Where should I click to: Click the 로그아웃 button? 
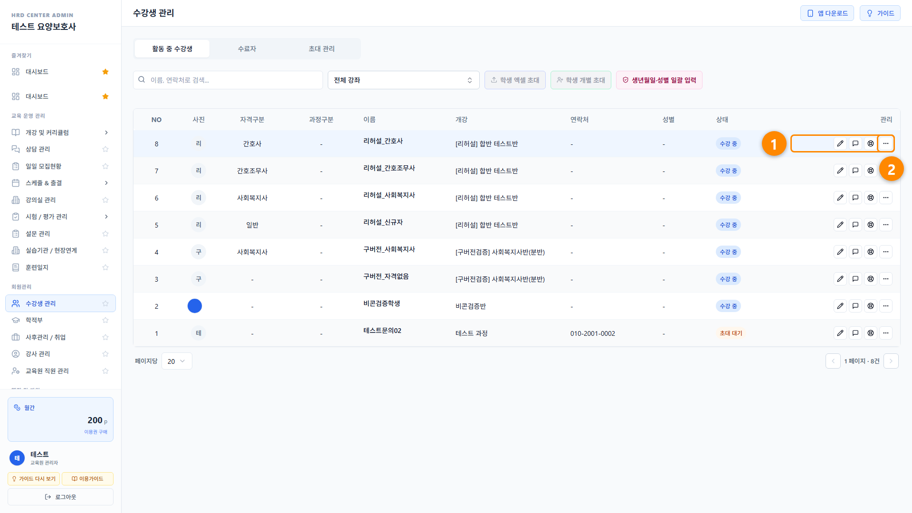[x=60, y=497]
